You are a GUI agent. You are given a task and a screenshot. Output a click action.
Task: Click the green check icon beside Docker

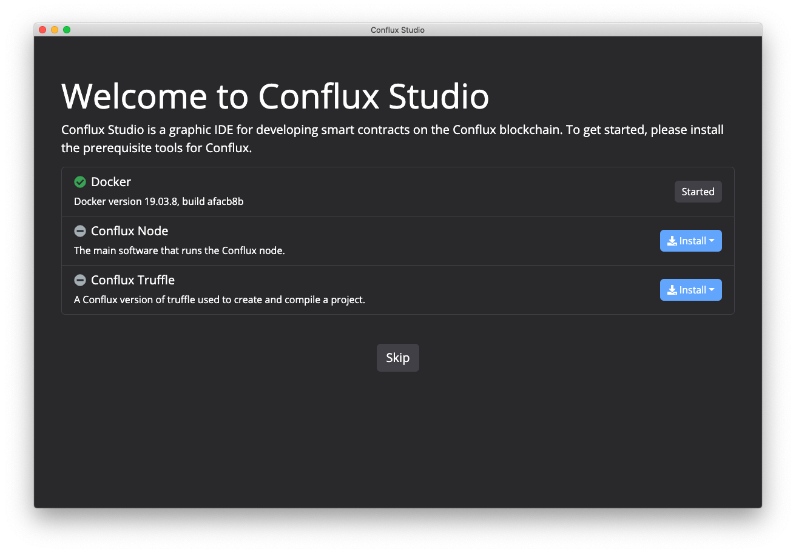coord(80,182)
